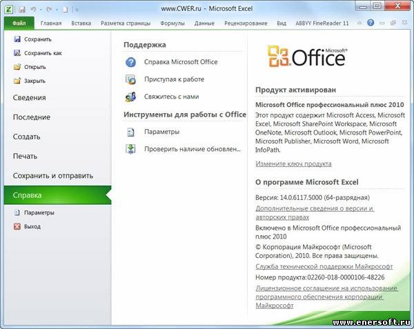Click the version text 14.0.6117.5000
414x329 pixels.
coord(301,198)
